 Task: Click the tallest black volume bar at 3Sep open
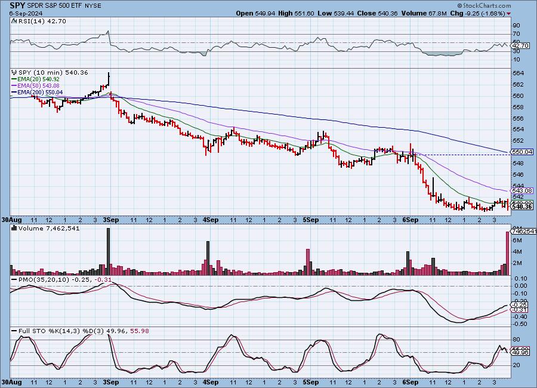click(x=109, y=251)
